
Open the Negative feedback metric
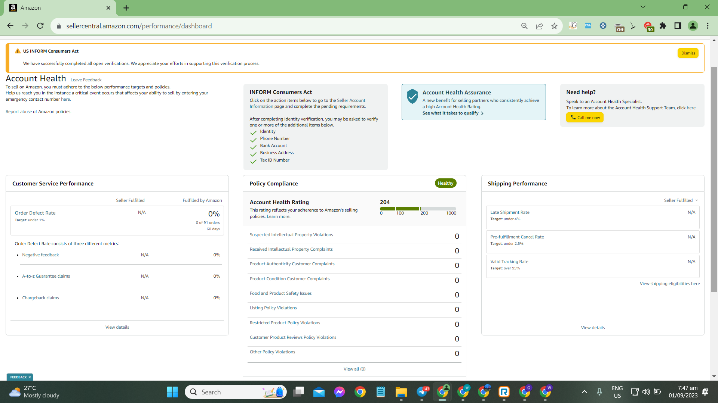tap(40, 255)
